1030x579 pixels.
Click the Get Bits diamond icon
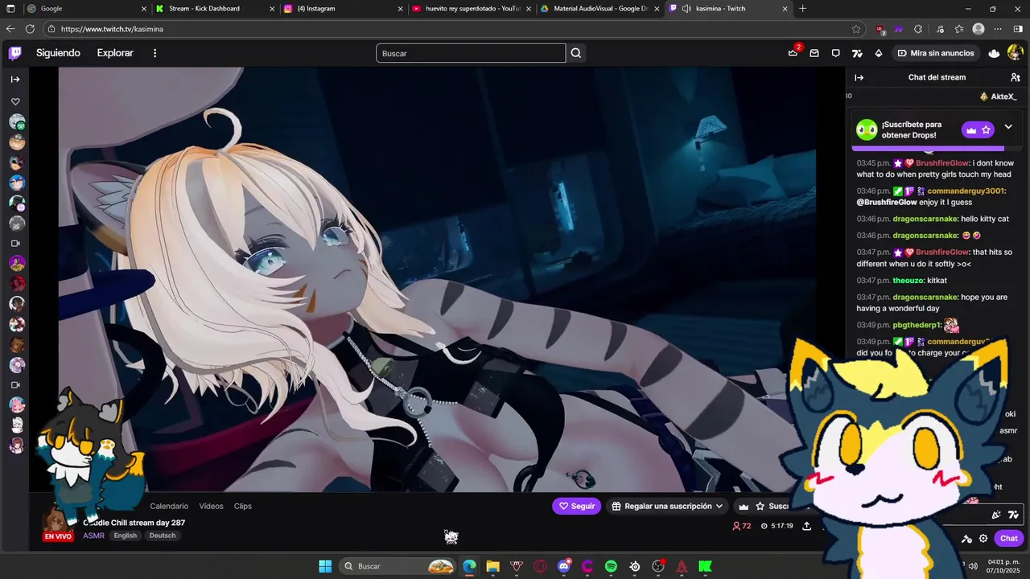coord(878,53)
